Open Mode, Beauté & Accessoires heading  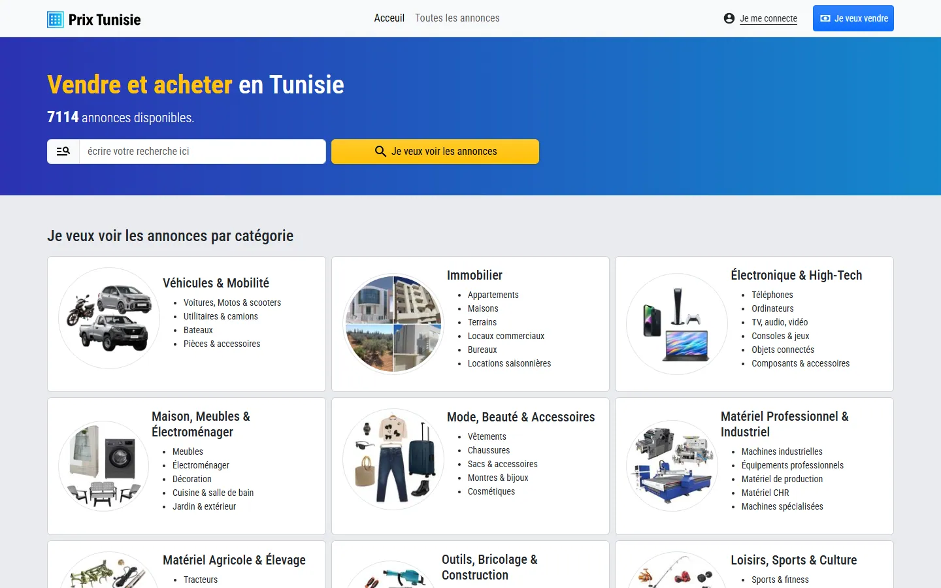pos(521,417)
